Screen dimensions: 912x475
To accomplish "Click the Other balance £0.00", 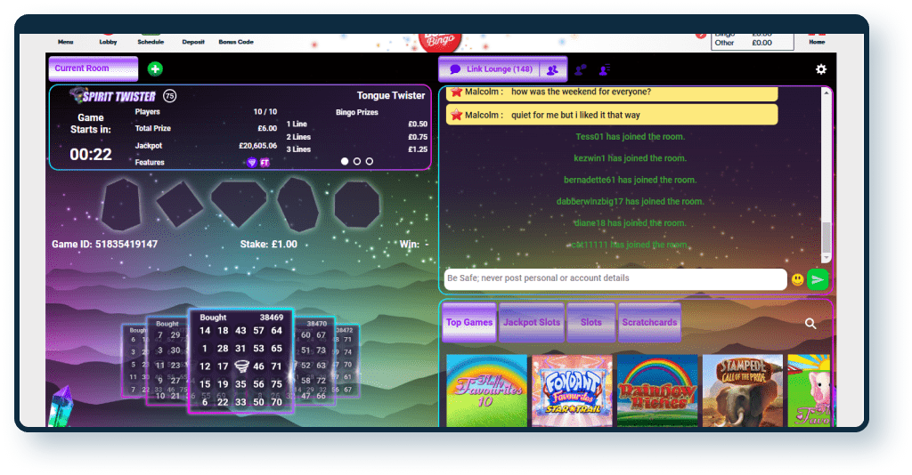I will 762,43.
